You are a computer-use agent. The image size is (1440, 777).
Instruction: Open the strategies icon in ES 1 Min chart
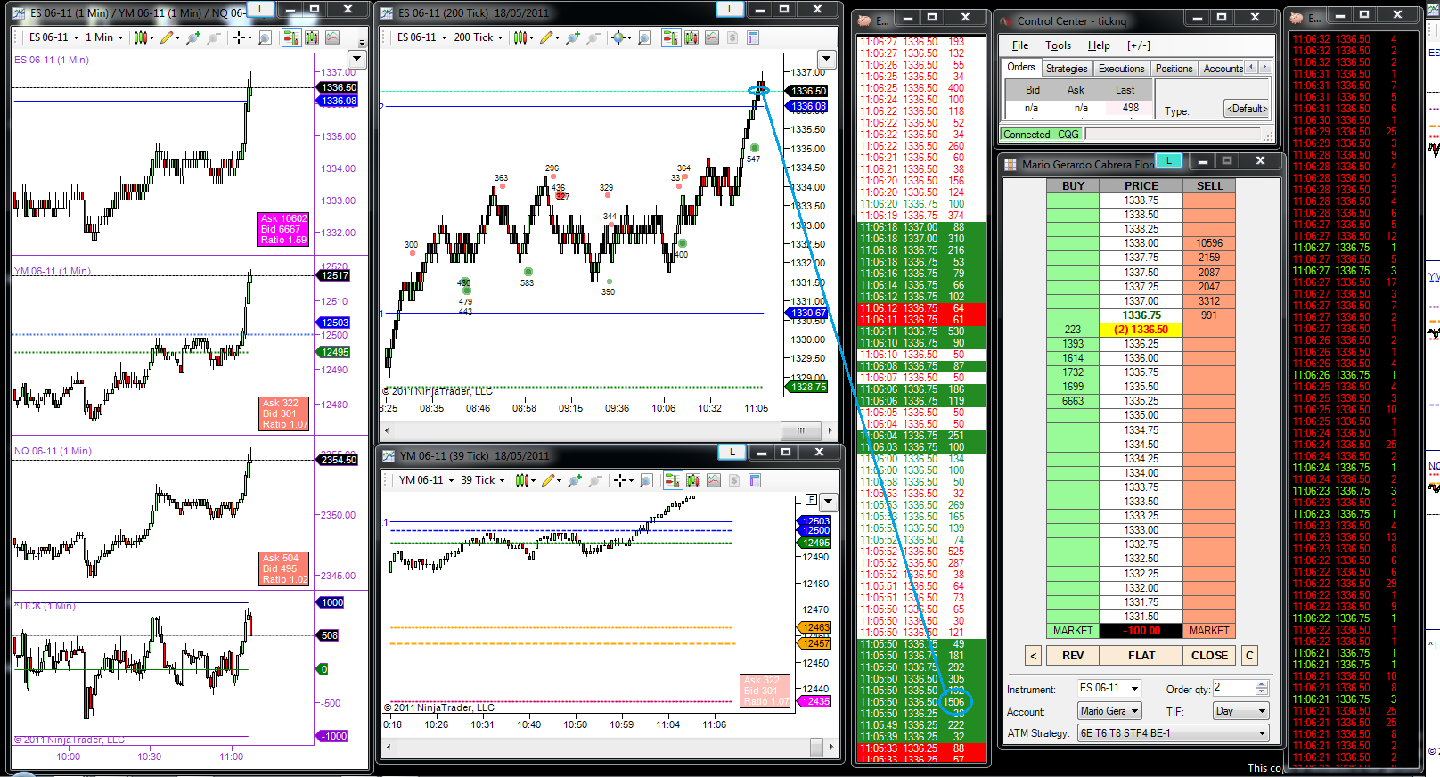click(332, 37)
